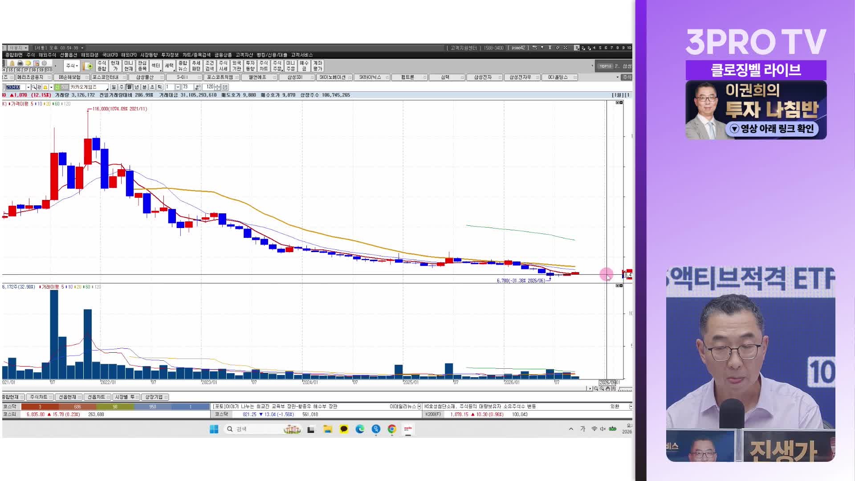This screenshot has height=481, width=855.
Task: Click the Windows Start button
Action: [x=214, y=429]
